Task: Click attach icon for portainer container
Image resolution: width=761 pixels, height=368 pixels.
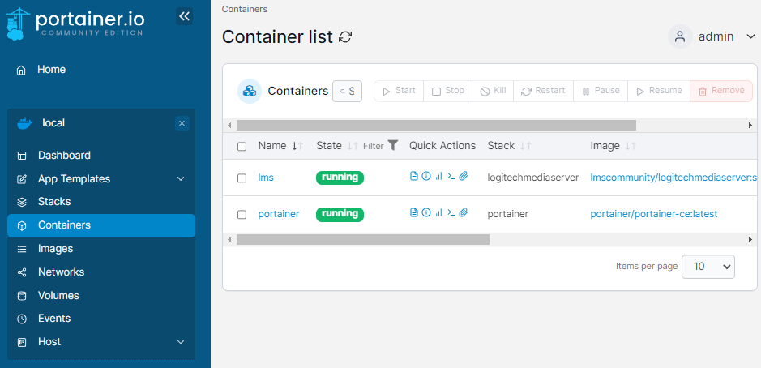Action: pos(464,212)
